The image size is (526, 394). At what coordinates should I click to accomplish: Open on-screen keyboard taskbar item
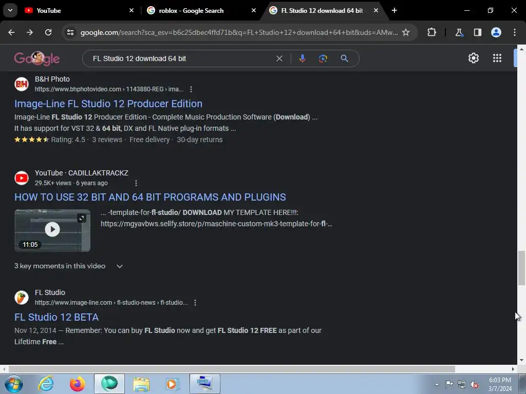click(x=205, y=384)
